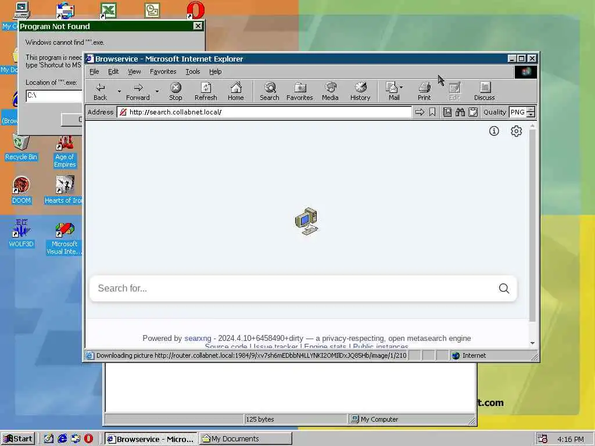Image resolution: width=595 pixels, height=446 pixels.
Task: Click the Go arrow beside address bar
Action: 420,112
